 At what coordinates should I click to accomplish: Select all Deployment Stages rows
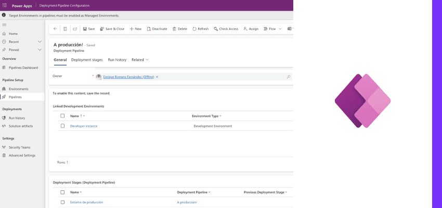[62, 192]
